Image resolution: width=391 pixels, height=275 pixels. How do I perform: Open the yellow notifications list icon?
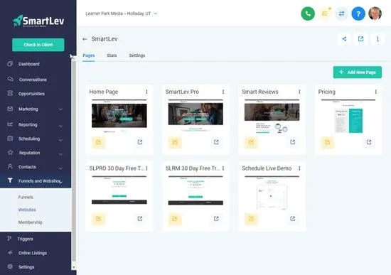pos(325,14)
